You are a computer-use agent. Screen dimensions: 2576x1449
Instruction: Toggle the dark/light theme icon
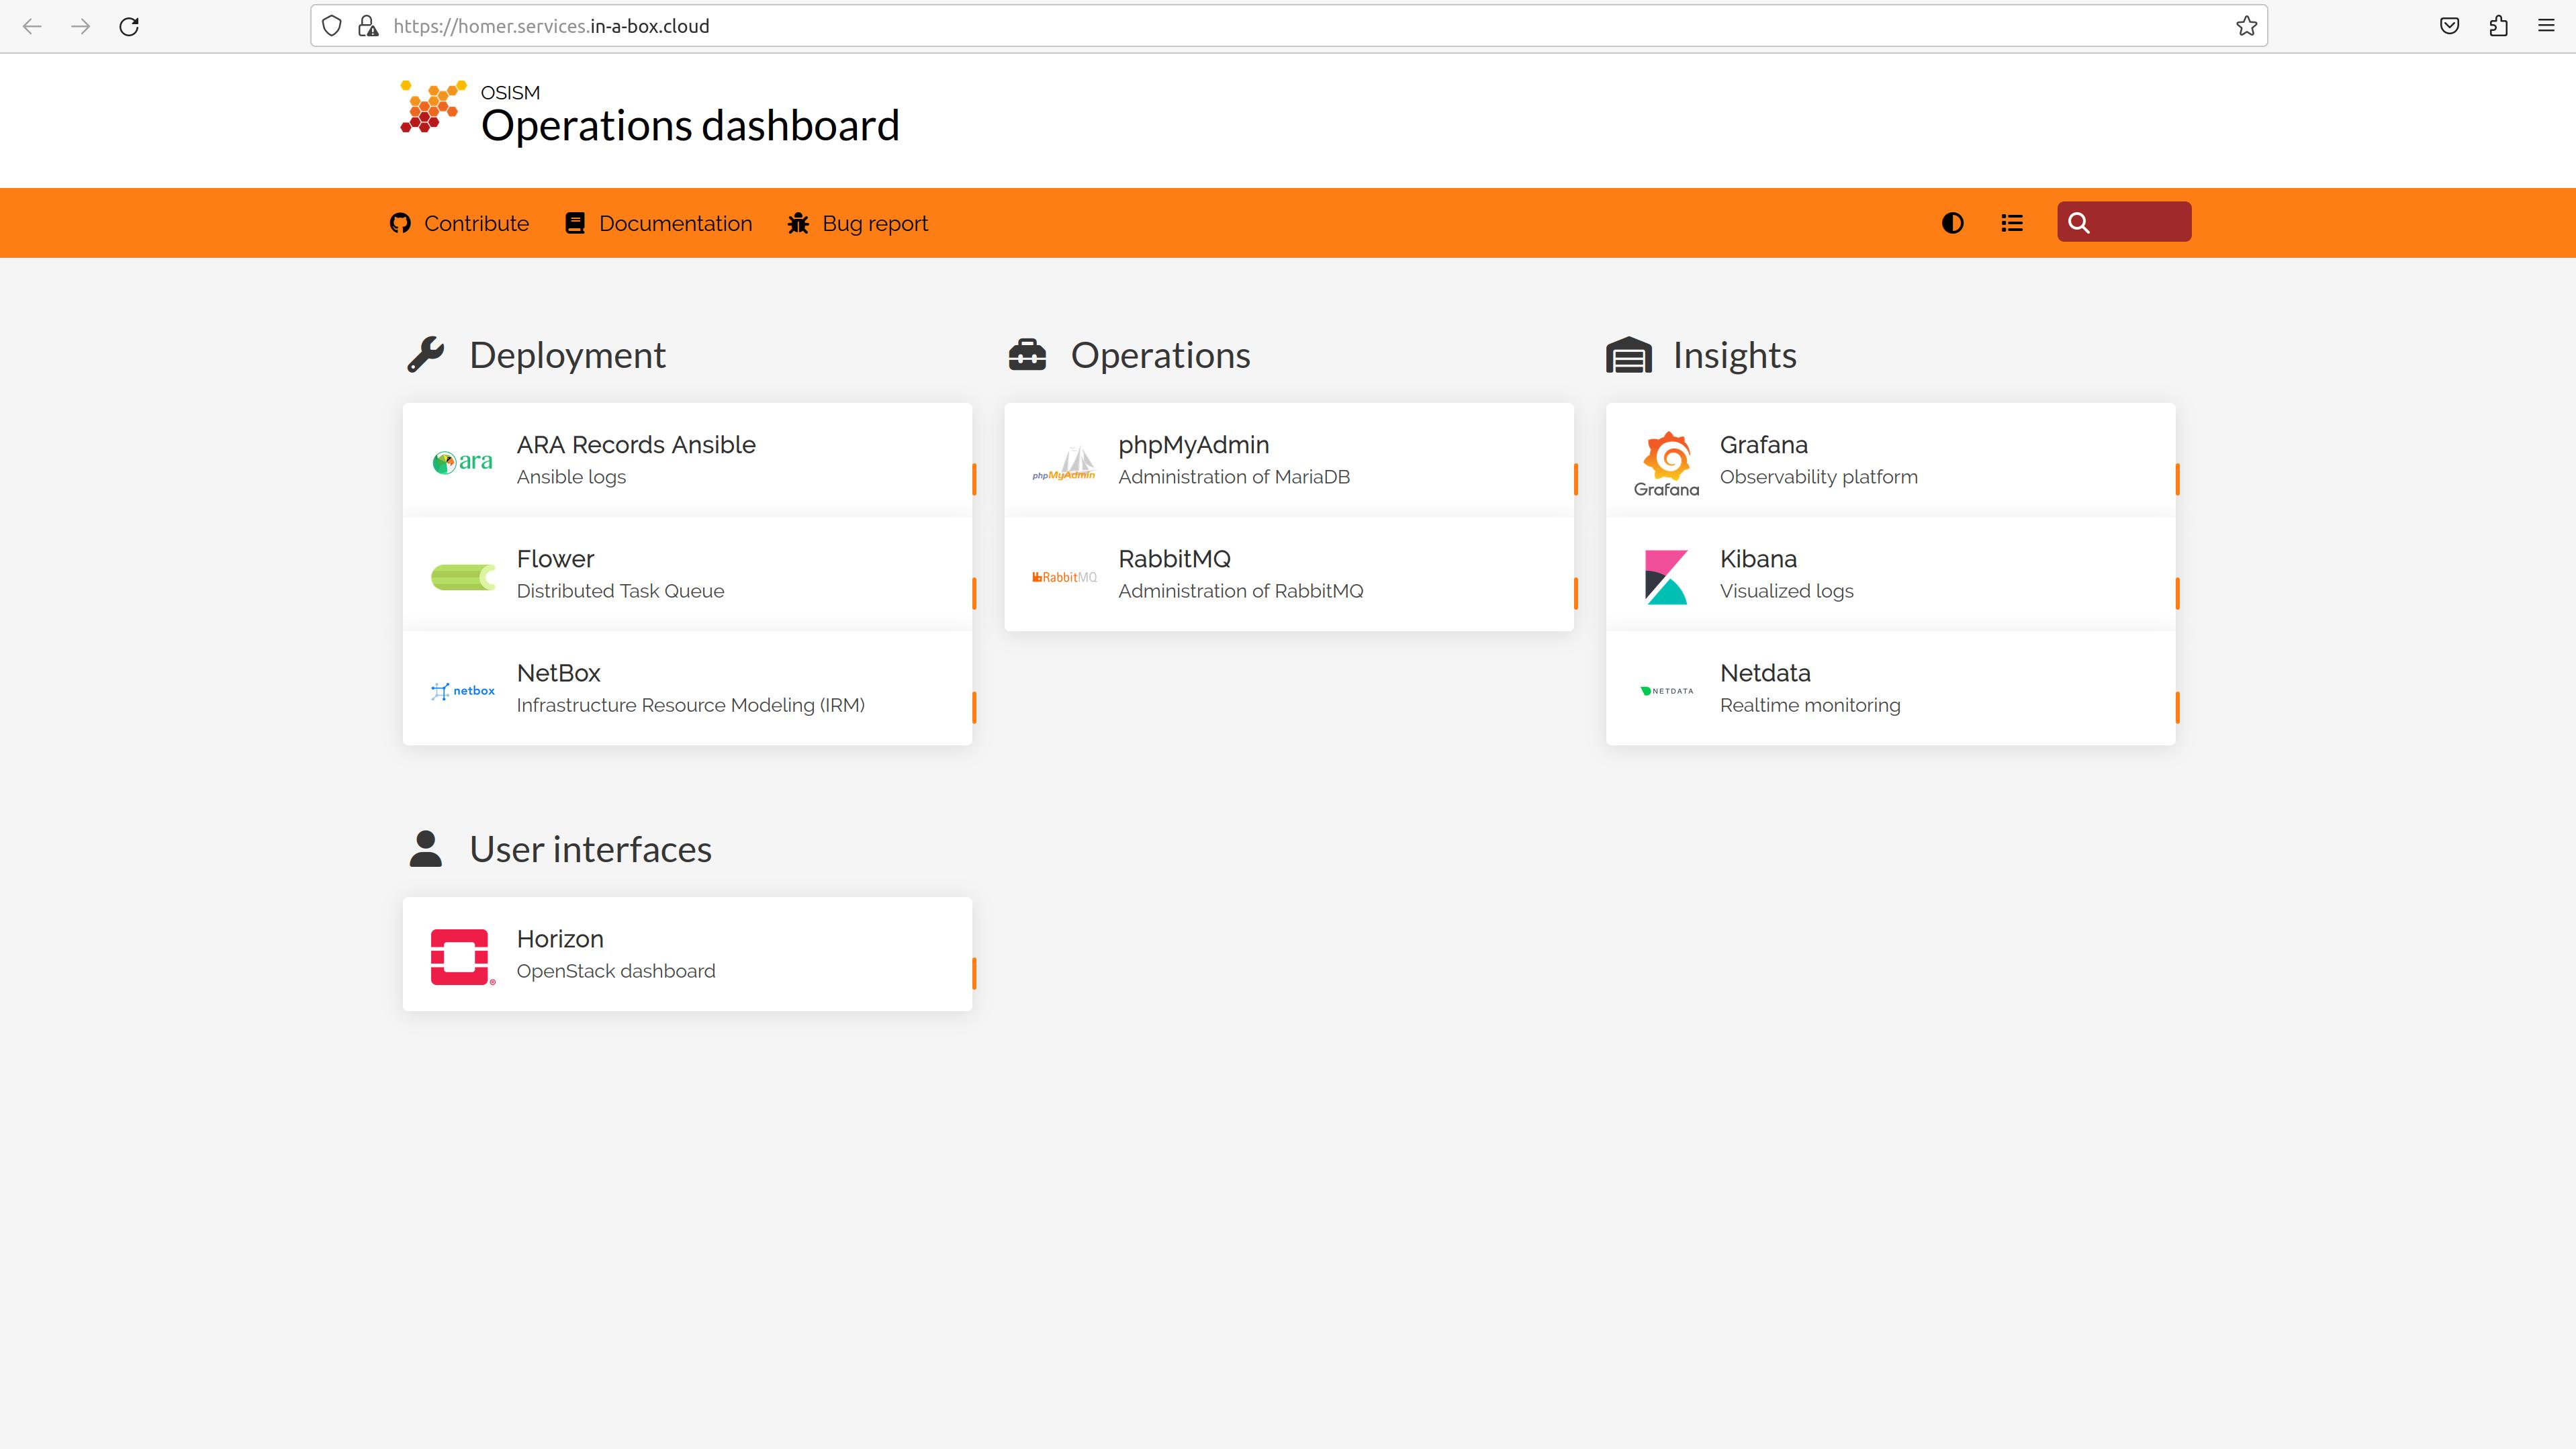tap(1952, 223)
